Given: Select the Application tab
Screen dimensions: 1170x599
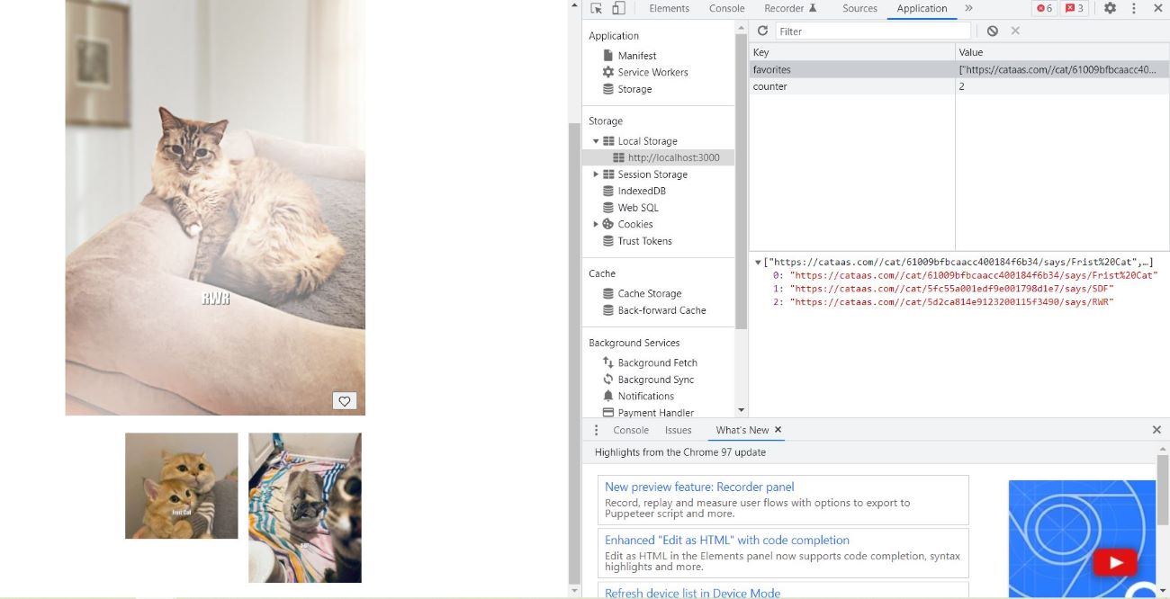Looking at the screenshot, I should (922, 8).
